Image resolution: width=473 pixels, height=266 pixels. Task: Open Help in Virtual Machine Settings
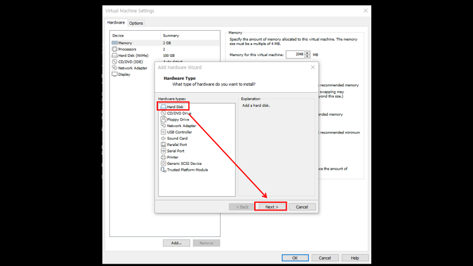pos(355,258)
